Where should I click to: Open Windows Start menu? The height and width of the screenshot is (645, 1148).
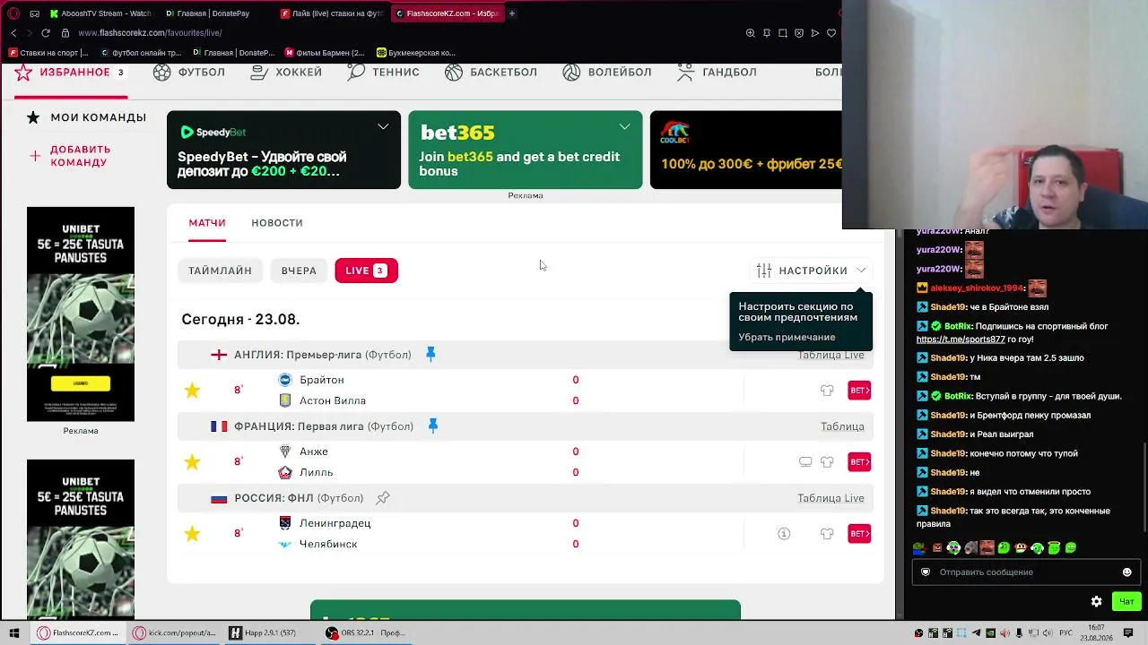point(13,633)
